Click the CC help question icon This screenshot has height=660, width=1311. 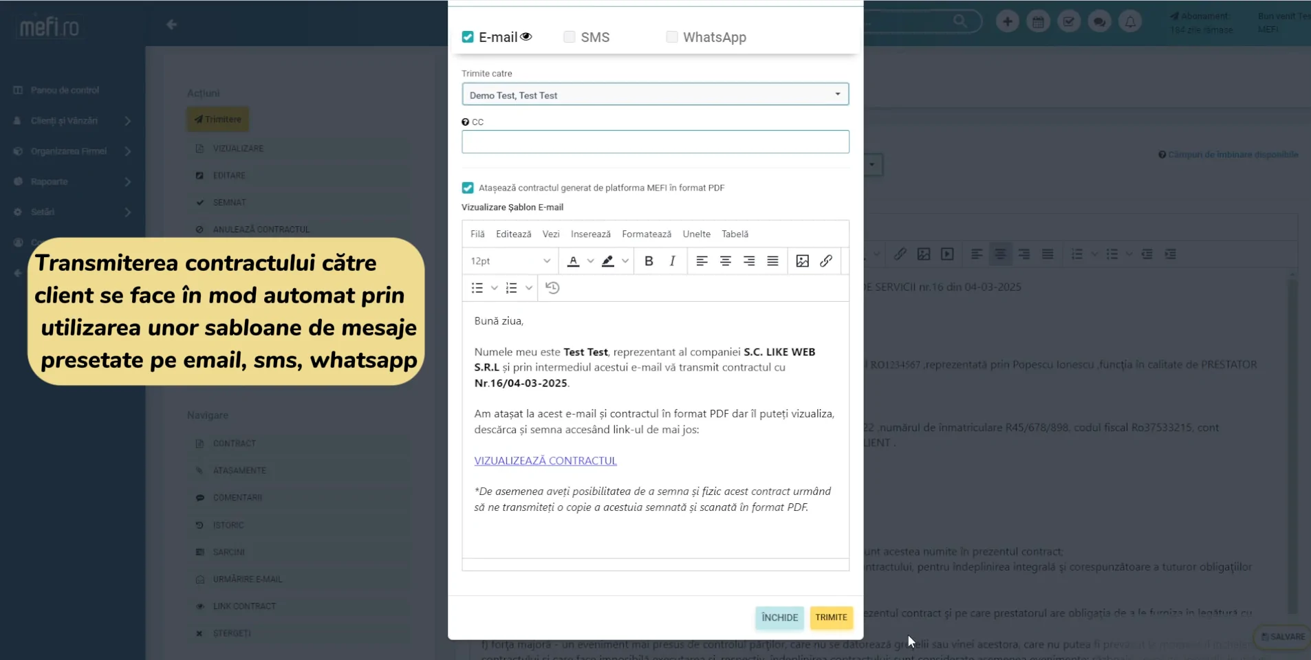pyautogui.click(x=466, y=122)
